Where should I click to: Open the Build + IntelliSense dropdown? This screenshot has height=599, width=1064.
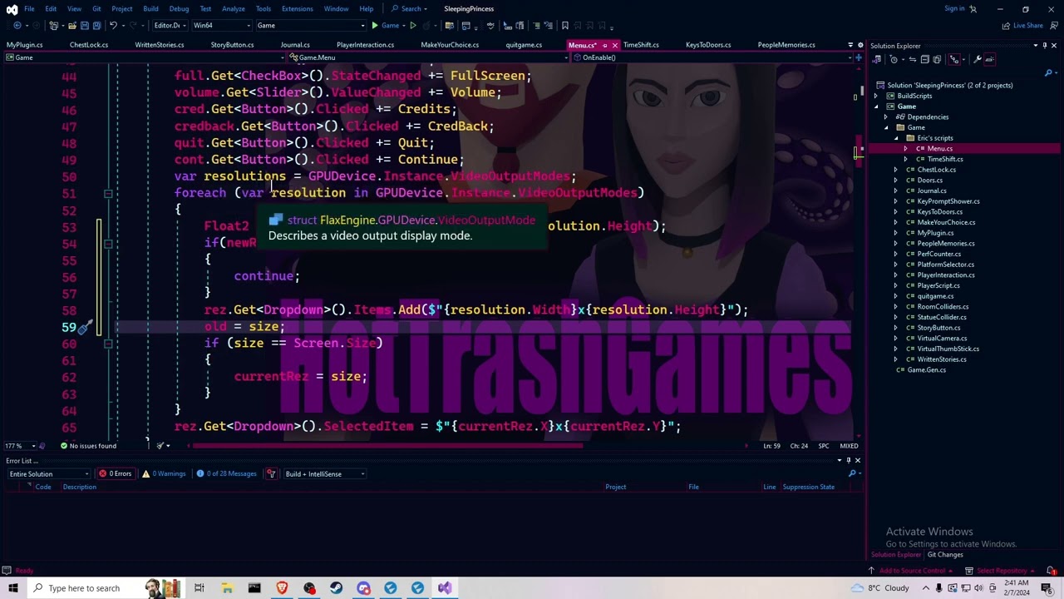coord(324,473)
